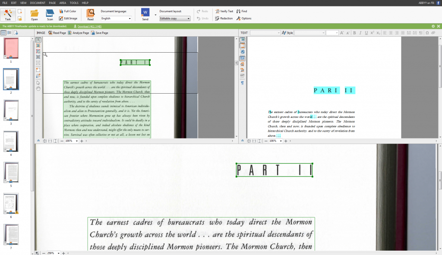Open the DOCUMENT menu

[37, 3]
